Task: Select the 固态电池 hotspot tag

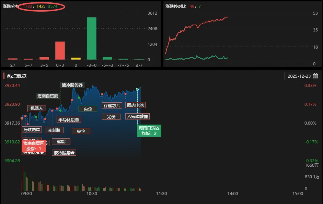Action: tap(135, 105)
